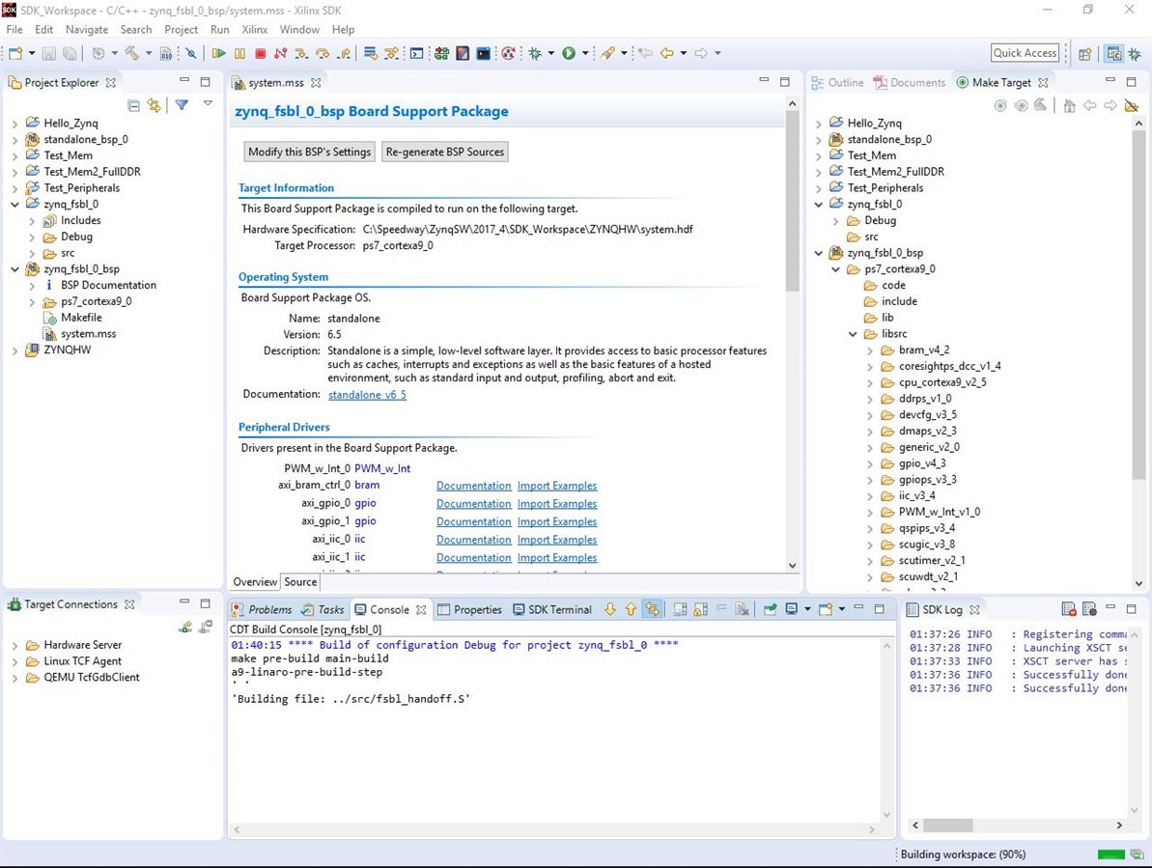
Task: Click the red Terminate icon in toolbar
Action: [x=261, y=54]
